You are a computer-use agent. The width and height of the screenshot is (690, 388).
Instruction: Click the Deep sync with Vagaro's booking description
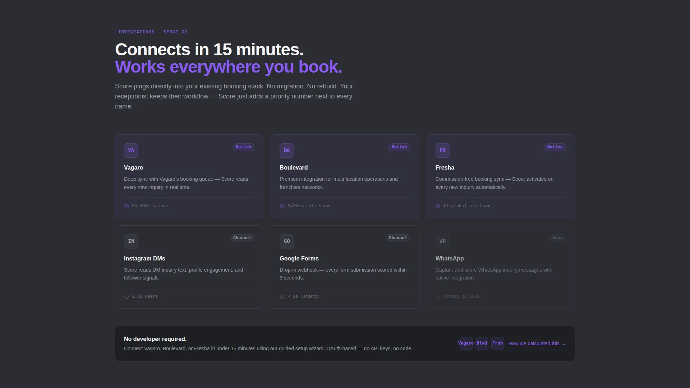pyautogui.click(x=186, y=183)
